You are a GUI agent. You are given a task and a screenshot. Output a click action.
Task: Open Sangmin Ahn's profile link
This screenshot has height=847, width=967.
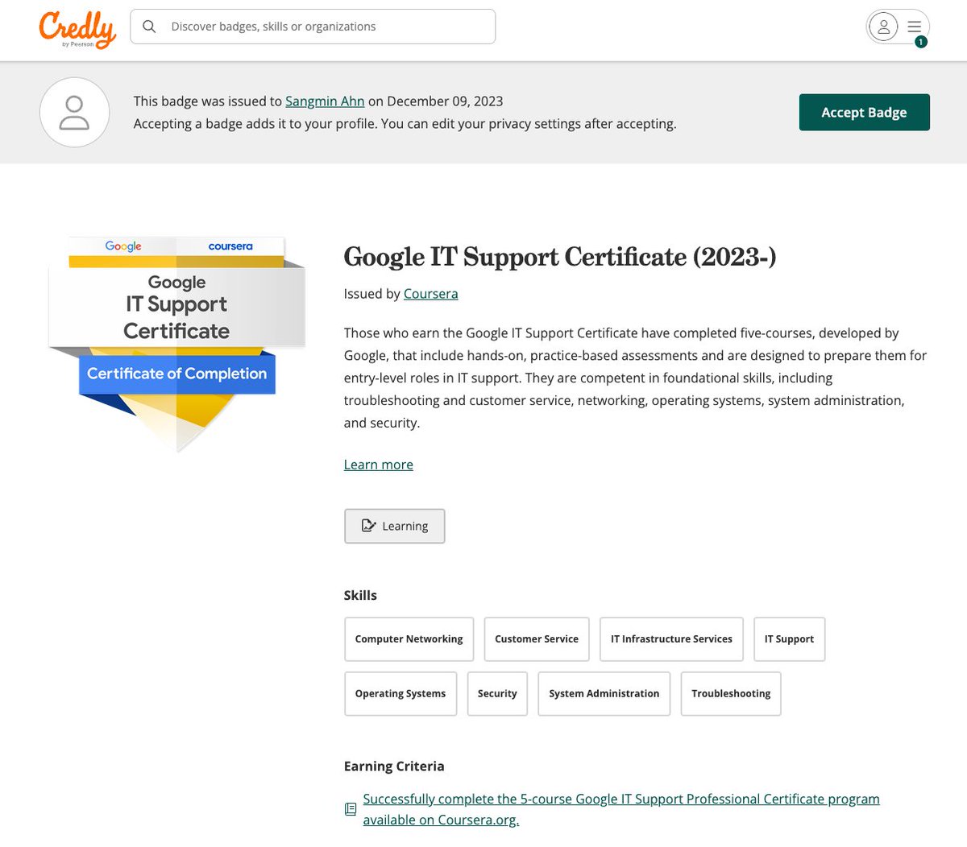pyautogui.click(x=325, y=101)
